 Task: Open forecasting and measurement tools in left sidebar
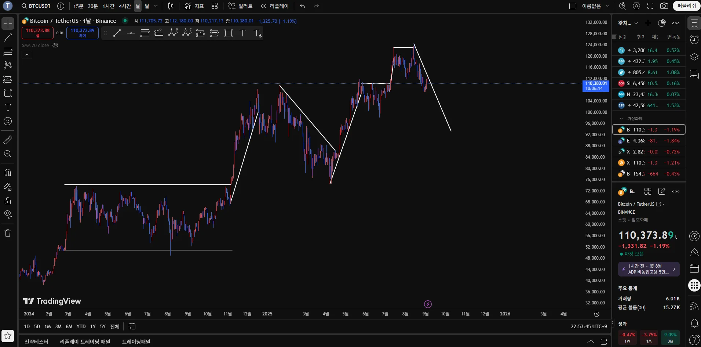(8, 79)
